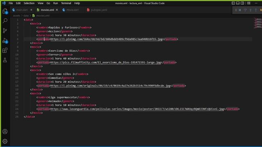
Task: Click the text 'Rapidos y furiosos'
Action: point(63,27)
